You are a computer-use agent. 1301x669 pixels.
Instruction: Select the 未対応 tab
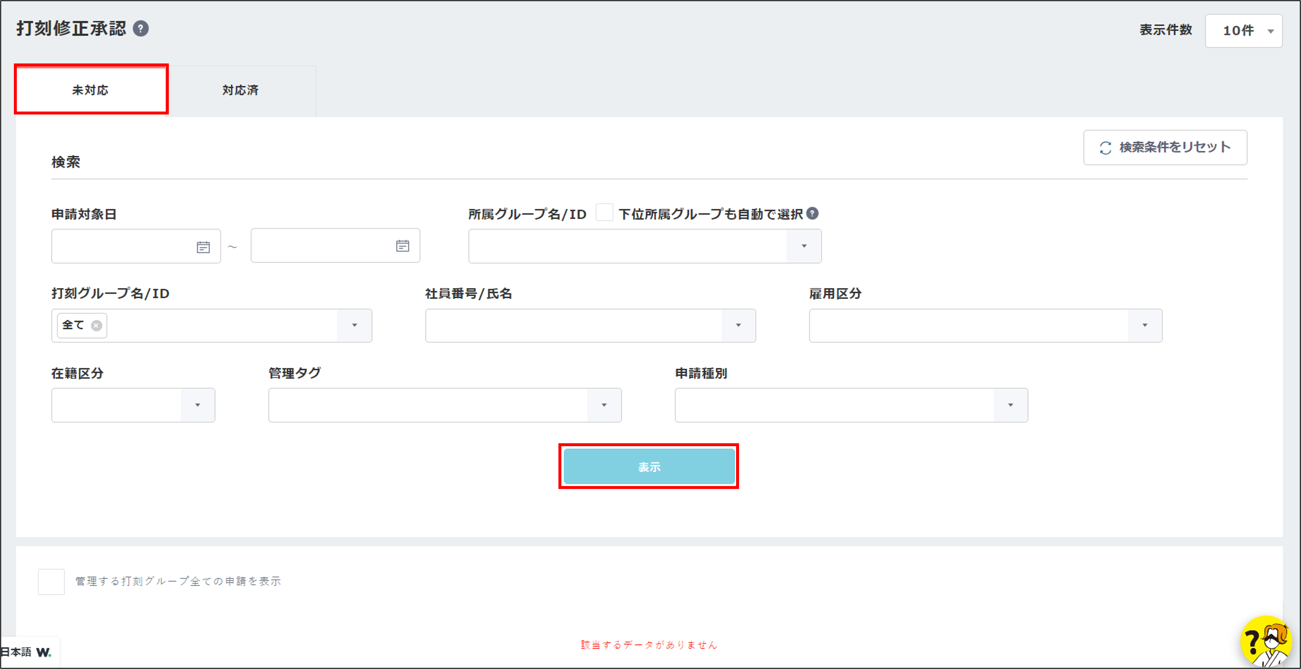pos(90,90)
